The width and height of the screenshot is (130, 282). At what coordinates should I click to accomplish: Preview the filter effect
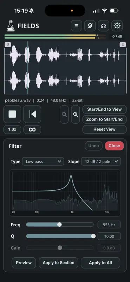click(24, 263)
